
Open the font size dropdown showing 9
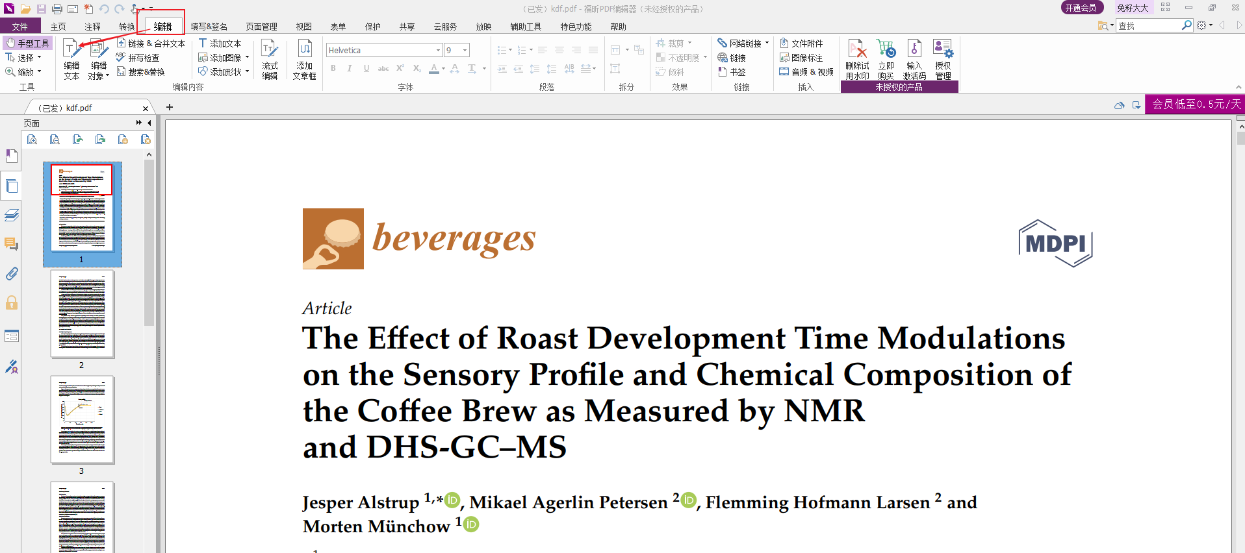tap(465, 51)
